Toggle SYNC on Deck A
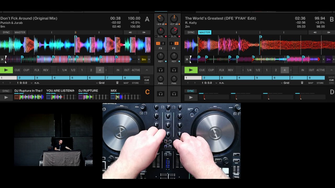Viewport: 335px width, 188px height. pos(6,32)
